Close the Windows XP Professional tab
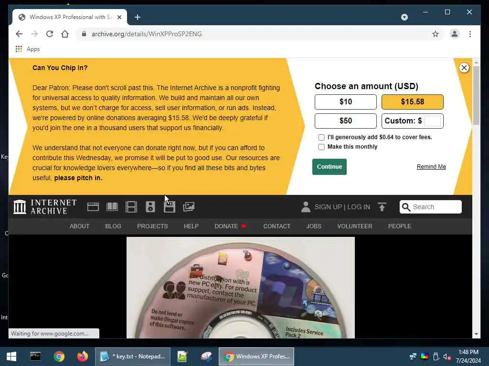 tap(119, 17)
